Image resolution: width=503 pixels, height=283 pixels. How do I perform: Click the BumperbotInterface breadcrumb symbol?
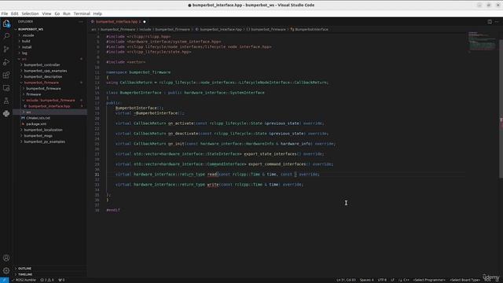(x=311, y=29)
